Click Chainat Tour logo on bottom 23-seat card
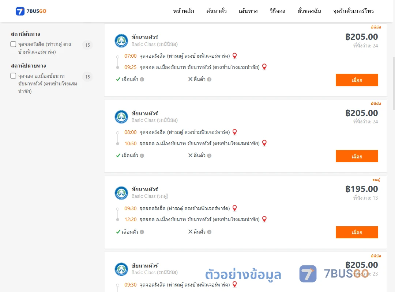Viewport: 395px width, 292px height. 121,269
